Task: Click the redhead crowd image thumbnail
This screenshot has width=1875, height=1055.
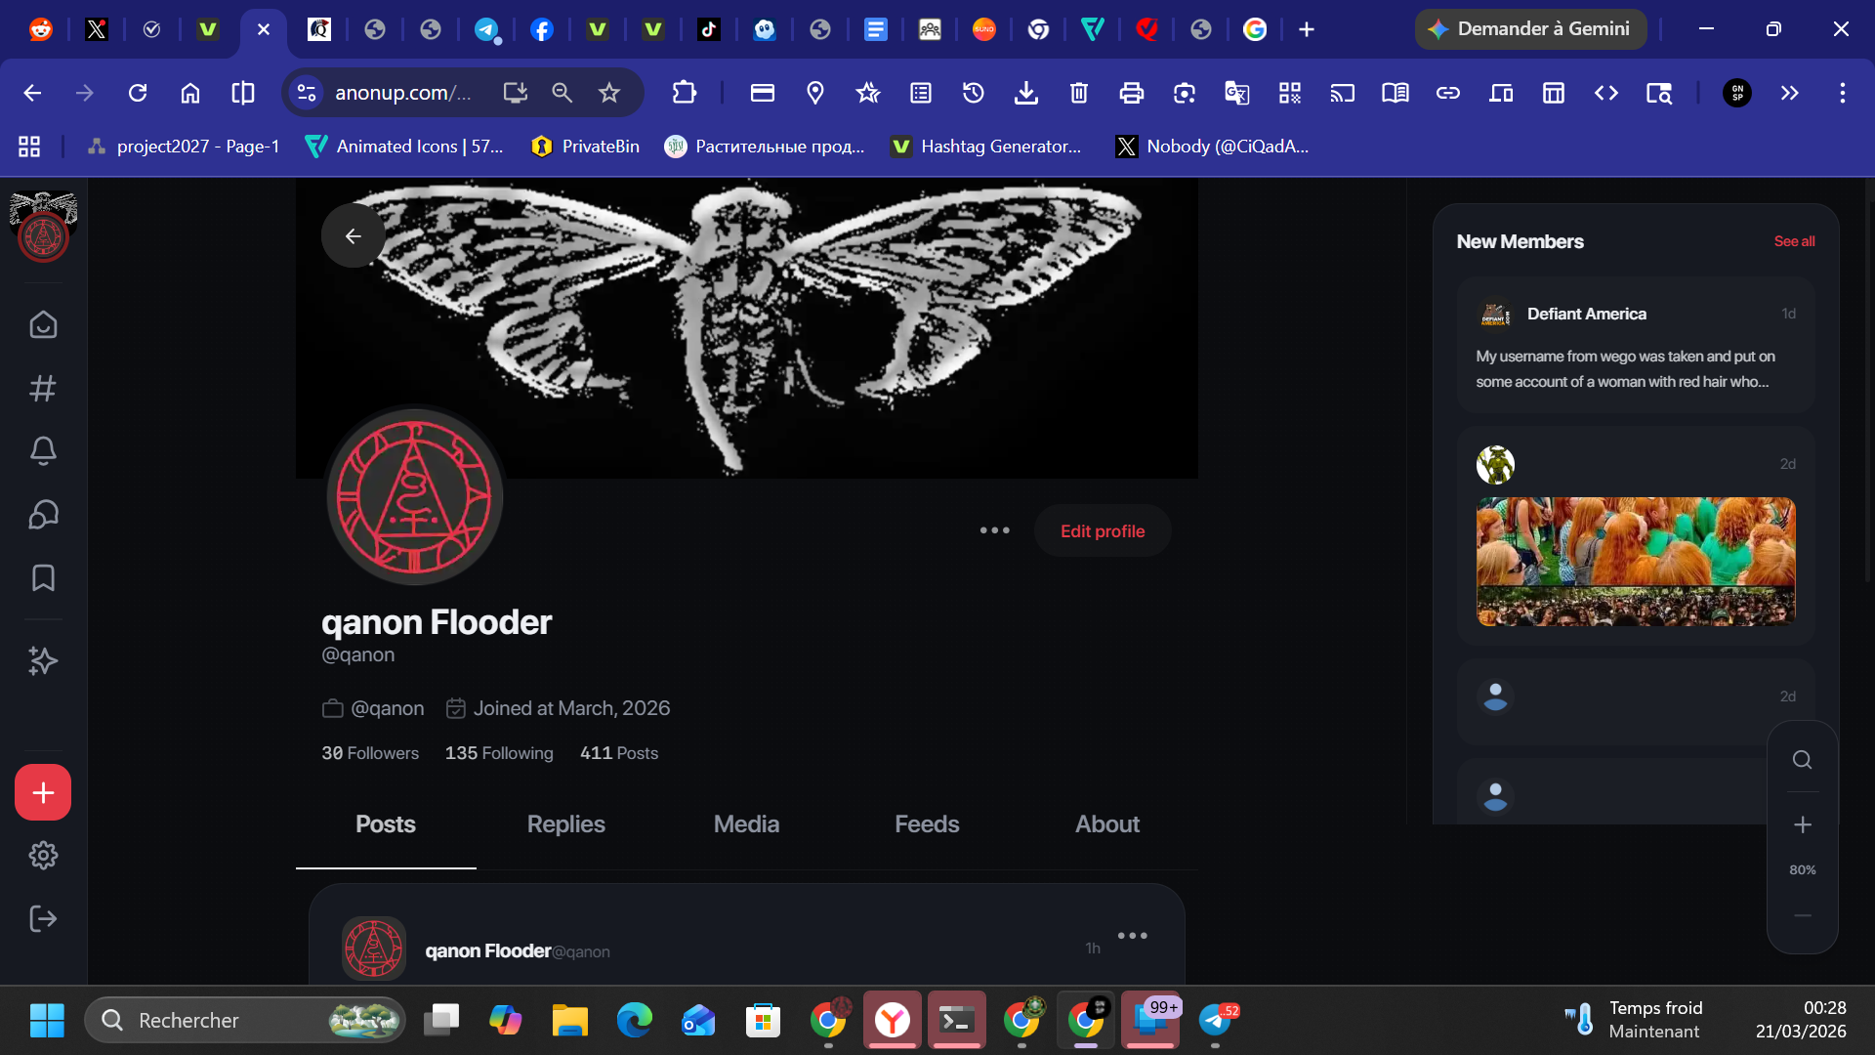Action: pos(1636,562)
